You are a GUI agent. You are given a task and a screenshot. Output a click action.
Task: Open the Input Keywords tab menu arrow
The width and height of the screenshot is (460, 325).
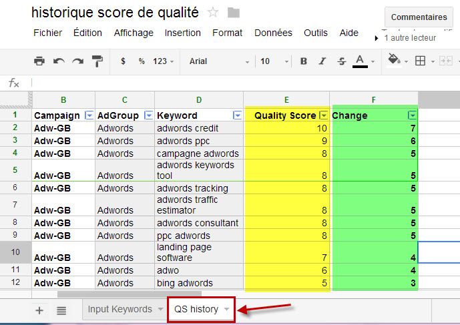click(160, 309)
